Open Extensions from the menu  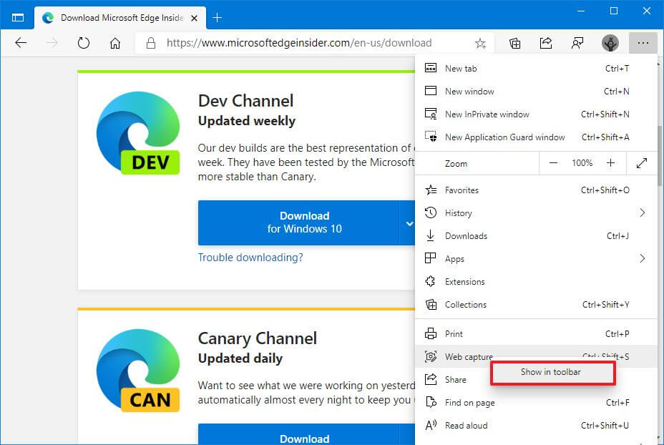coord(536,282)
